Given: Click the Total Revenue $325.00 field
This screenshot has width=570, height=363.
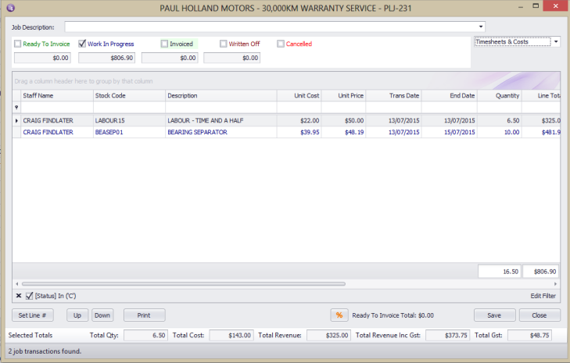Looking at the screenshot, I should (328, 335).
